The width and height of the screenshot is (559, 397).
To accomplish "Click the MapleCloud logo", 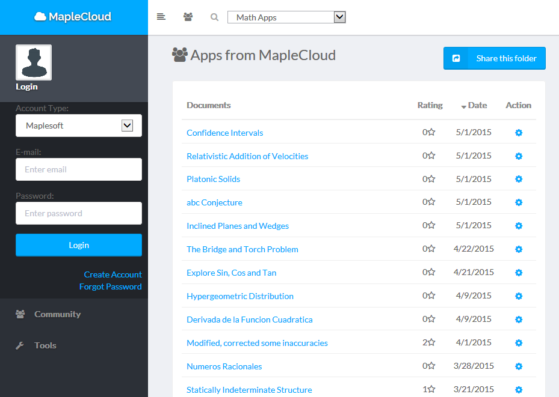I will (73, 17).
